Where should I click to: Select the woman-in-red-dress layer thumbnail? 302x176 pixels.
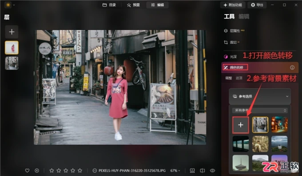12,48
